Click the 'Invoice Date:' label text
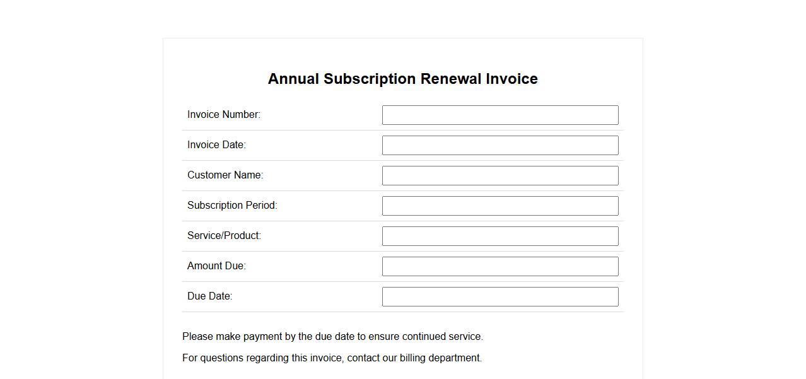Screen dimensions: 806x379 (x=216, y=145)
